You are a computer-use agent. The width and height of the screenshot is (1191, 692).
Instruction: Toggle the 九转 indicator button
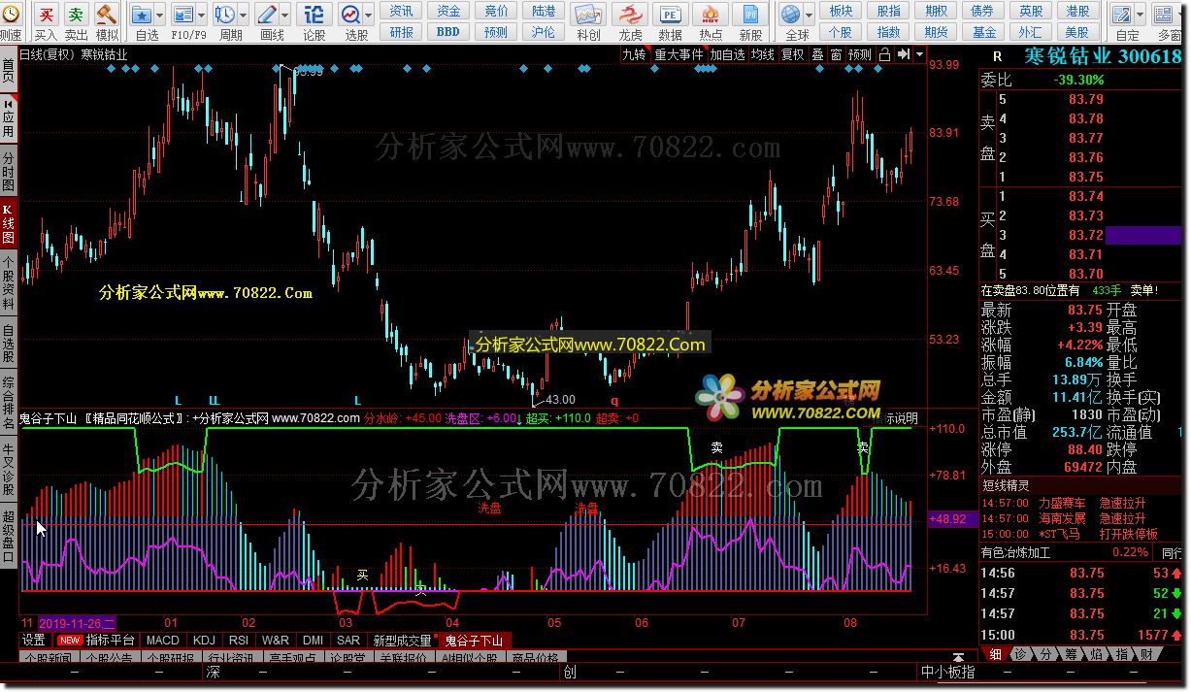pyautogui.click(x=635, y=54)
